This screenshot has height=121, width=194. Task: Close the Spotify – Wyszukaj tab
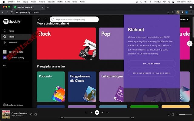(x=43, y=7)
